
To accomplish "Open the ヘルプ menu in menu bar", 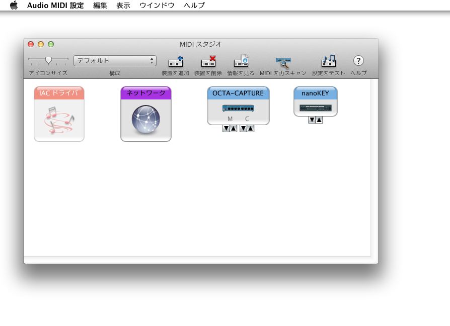I will pyautogui.click(x=194, y=5).
